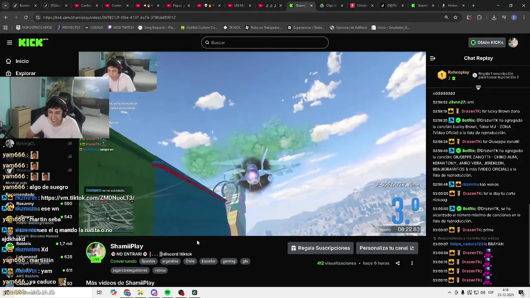This screenshot has width=530, height=298.
Task: Open Opciones de AdBlock bookmark
Action: 348,28
